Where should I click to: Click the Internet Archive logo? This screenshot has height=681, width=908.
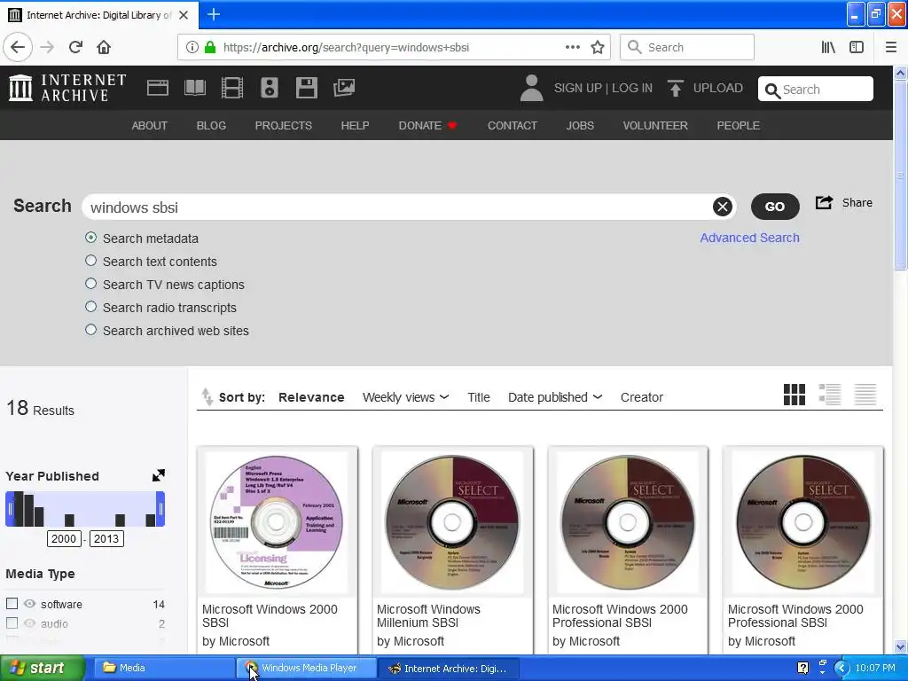67,88
